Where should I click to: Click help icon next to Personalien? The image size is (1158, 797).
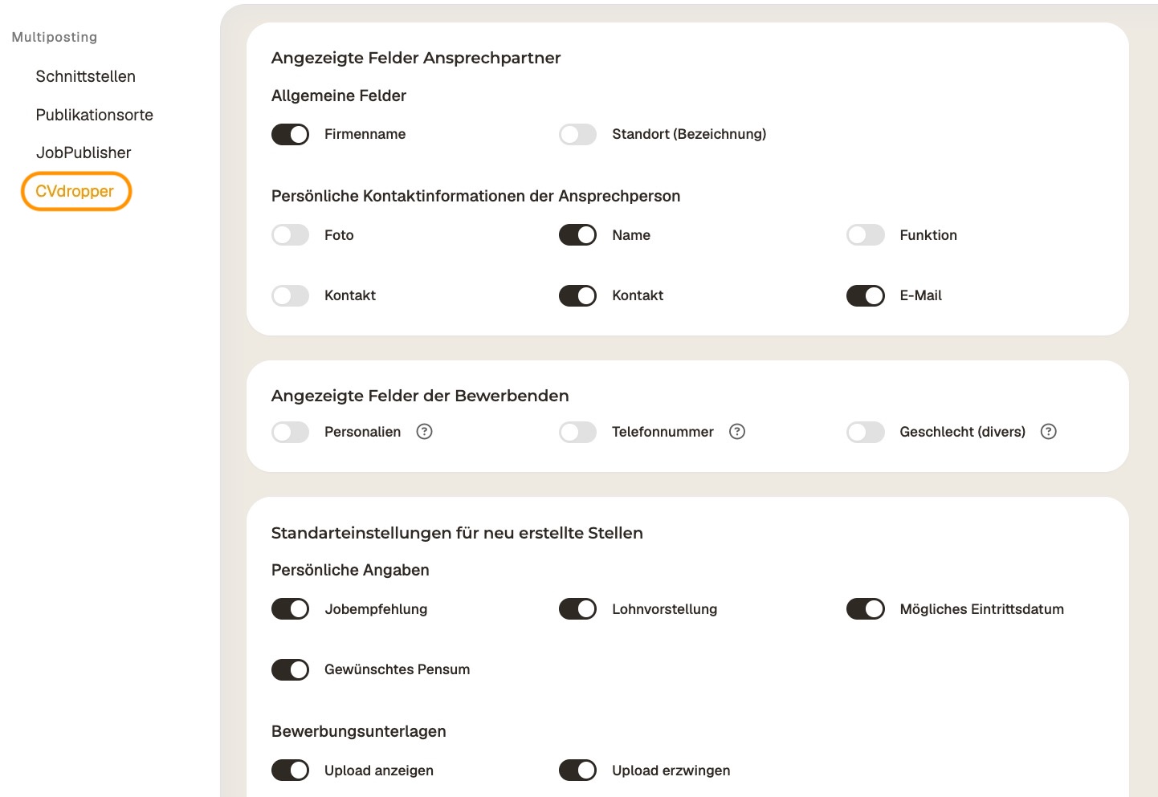pos(425,432)
